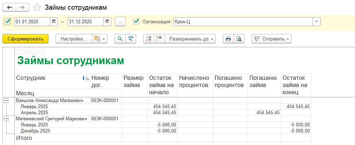Select Матвиевский's contract number 00ЗК-000001
Screen dimensions: 355x145
coord(106,119)
